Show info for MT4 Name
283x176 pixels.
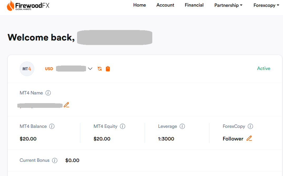click(48, 93)
